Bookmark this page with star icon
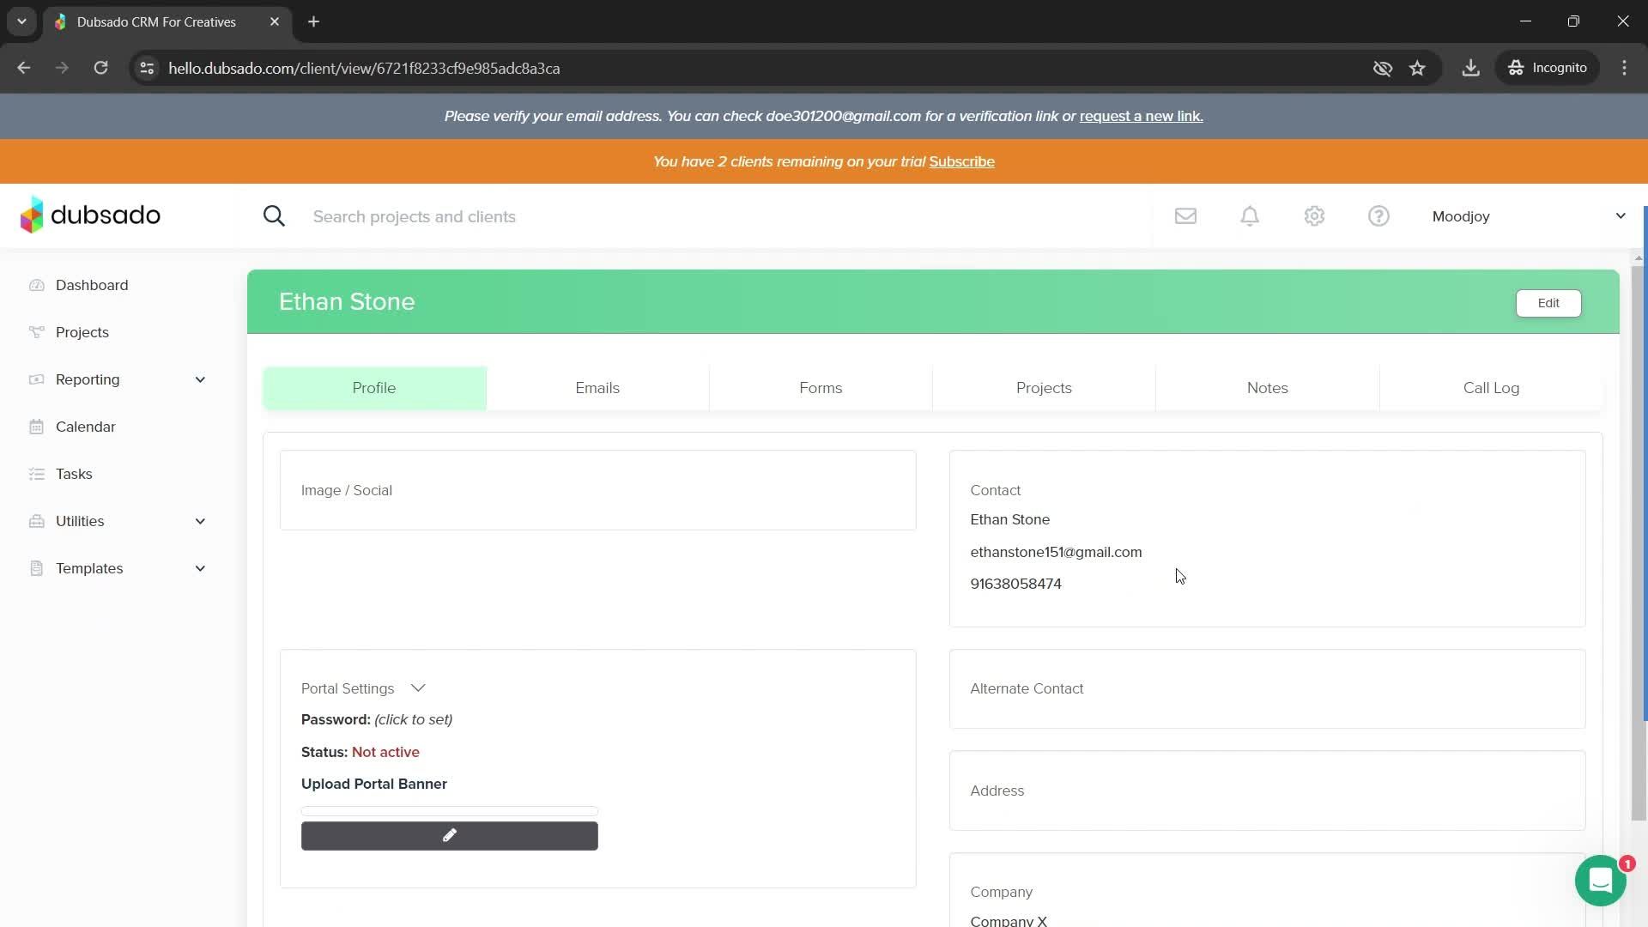Viewport: 1648px width, 927px height. (1417, 68)
